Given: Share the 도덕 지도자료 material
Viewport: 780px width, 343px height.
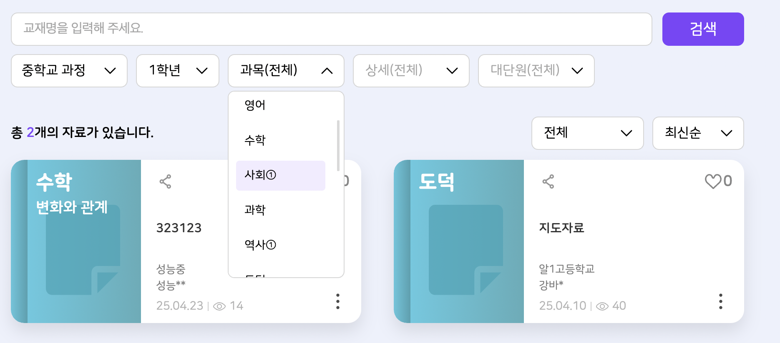Looking at the screenshot, I should click(548, 181).
